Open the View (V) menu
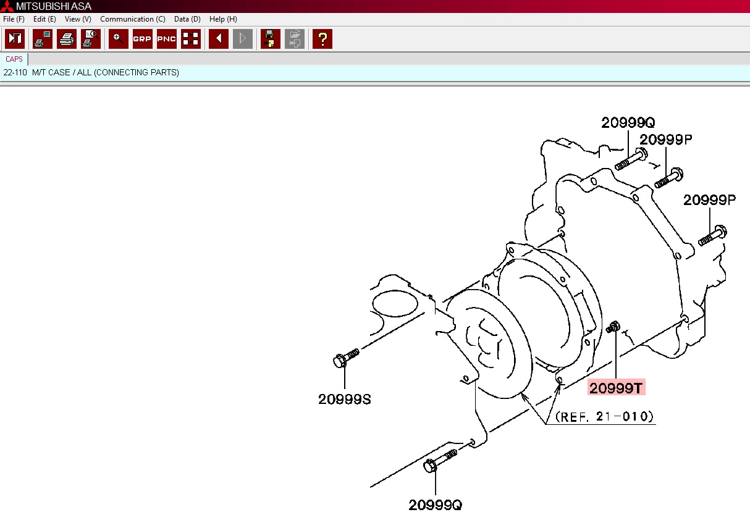This screenshot has height=520, width=750. pos(78,19)
